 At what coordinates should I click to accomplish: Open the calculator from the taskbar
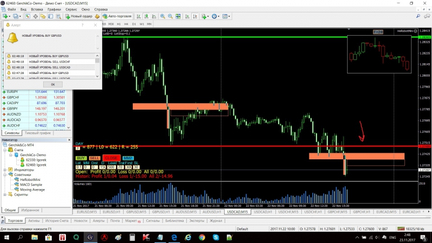pos(132,237)
